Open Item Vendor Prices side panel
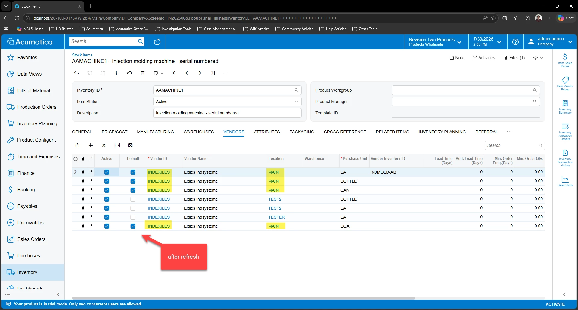Viewport: 578px width, 310px height. pyautogui.click(x=565, y=84)
